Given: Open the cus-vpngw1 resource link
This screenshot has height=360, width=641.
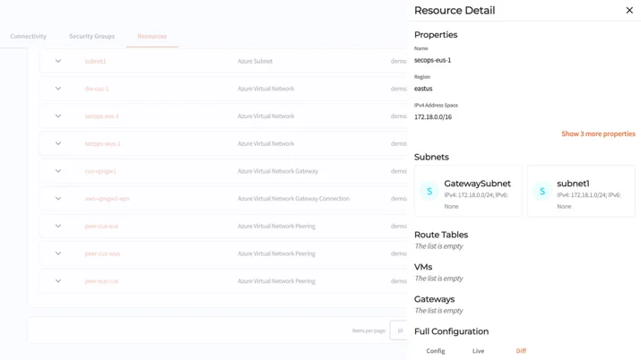Looking at the screenshot, I should [x=100, y=171].
